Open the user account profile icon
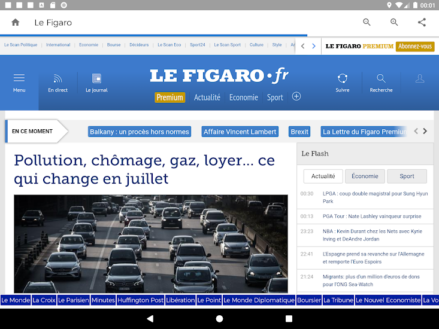 (420, 78)
